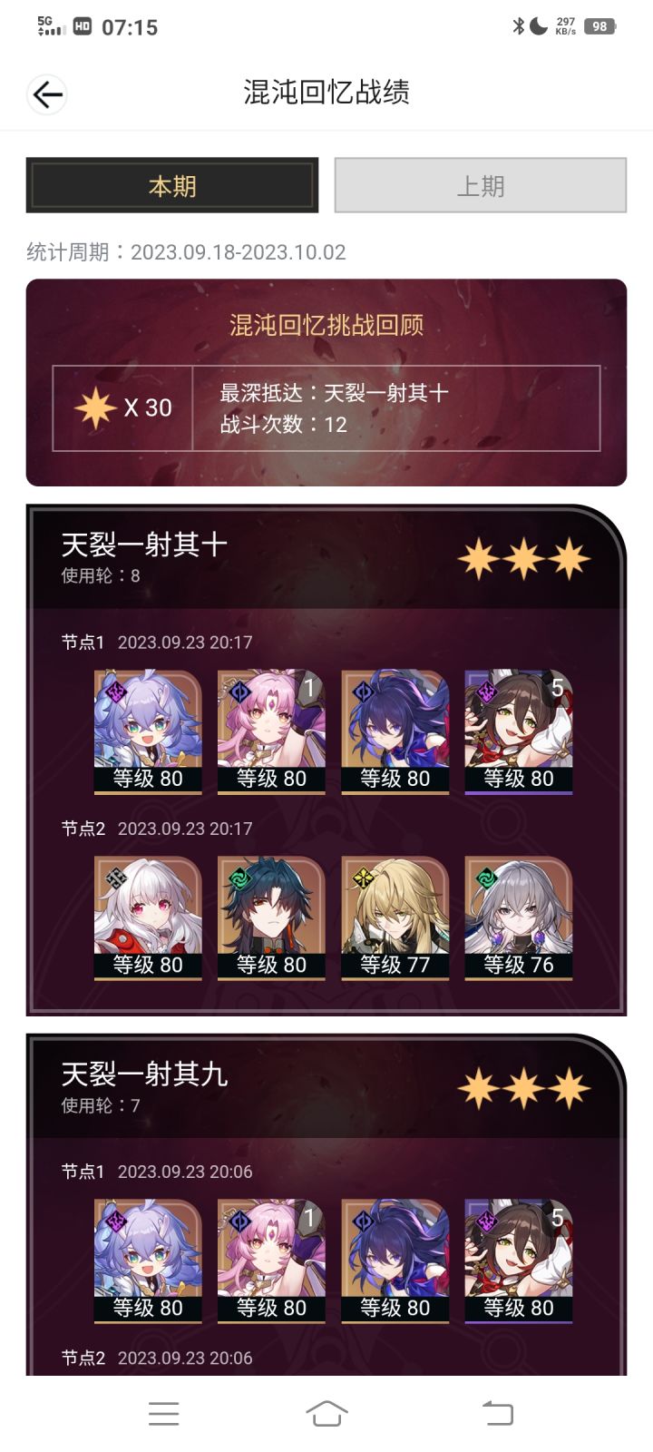Viewport: 653px width, 1452px height.
Task: Select dark-blue-haired character in 天裂一射其十 节点1
Action: click(395, 732)
